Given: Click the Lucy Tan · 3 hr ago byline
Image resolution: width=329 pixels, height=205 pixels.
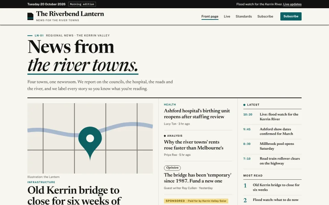Looking at the screenshot, I should [177, 124].
